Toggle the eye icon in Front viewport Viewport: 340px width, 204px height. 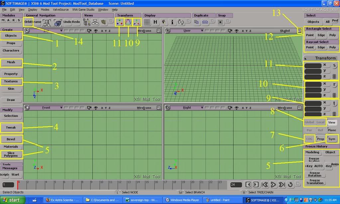tap(96, 108)
